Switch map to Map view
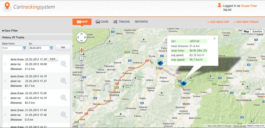The image size is (265, 128). click(246, 31)
